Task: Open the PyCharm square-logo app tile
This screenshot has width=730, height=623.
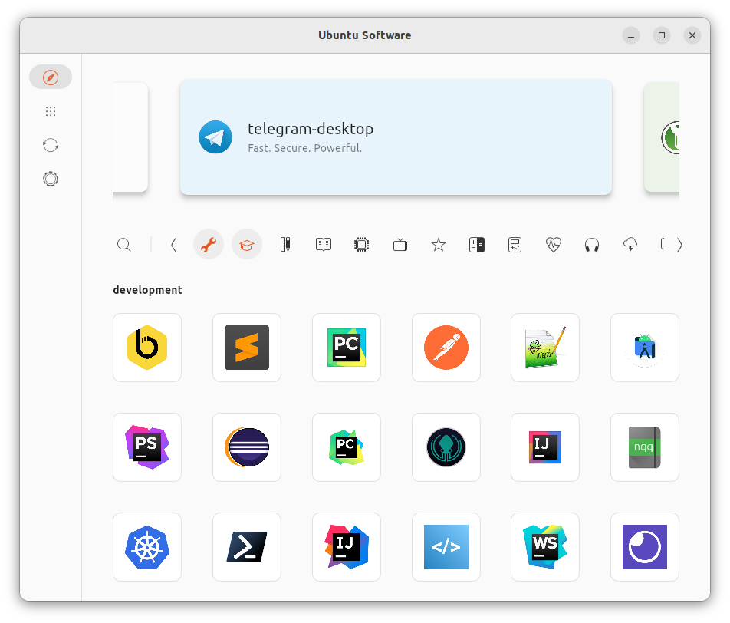Action: [x=347, y=348]
